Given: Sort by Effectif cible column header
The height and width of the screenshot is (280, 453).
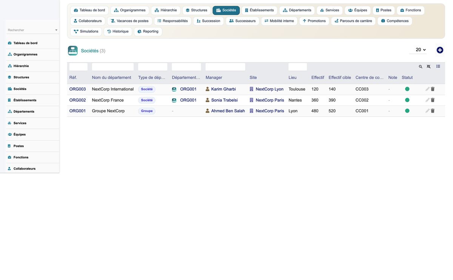Looking at the screenshot, I should pyautogui.click(x=340, y=78).
